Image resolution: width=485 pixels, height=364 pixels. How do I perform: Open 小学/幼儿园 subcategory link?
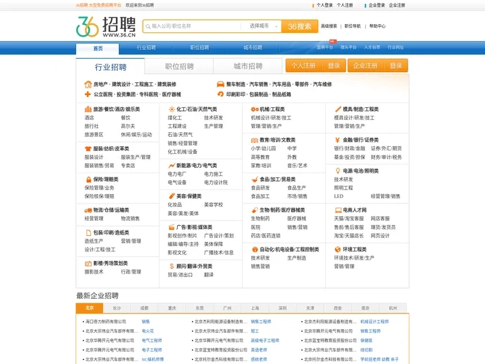(x=263, y=148)
